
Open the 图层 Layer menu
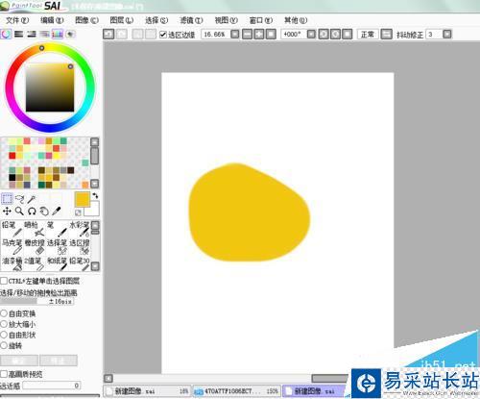point(122,20)
